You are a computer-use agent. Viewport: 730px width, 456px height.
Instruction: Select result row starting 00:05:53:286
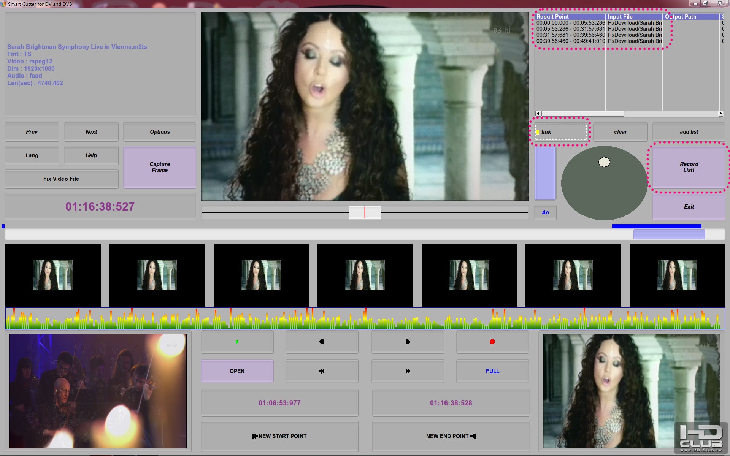pyautogui.click(x=570, y=29)
